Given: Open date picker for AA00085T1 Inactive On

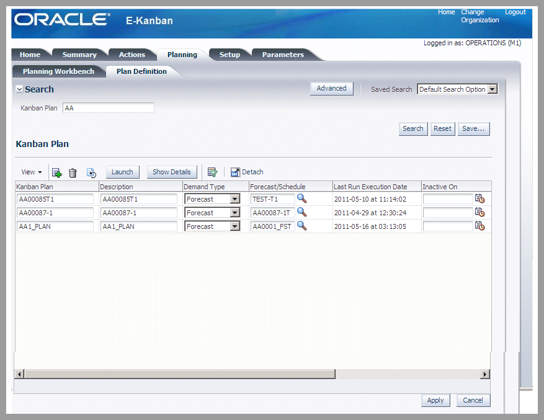Looking at the screenshot, I should 479,199.
